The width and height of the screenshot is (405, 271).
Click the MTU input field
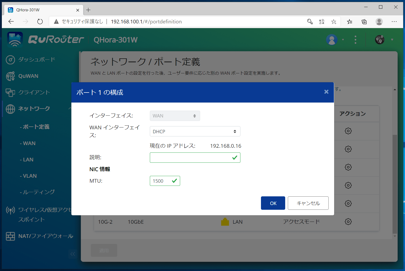(x=165, y=181)
